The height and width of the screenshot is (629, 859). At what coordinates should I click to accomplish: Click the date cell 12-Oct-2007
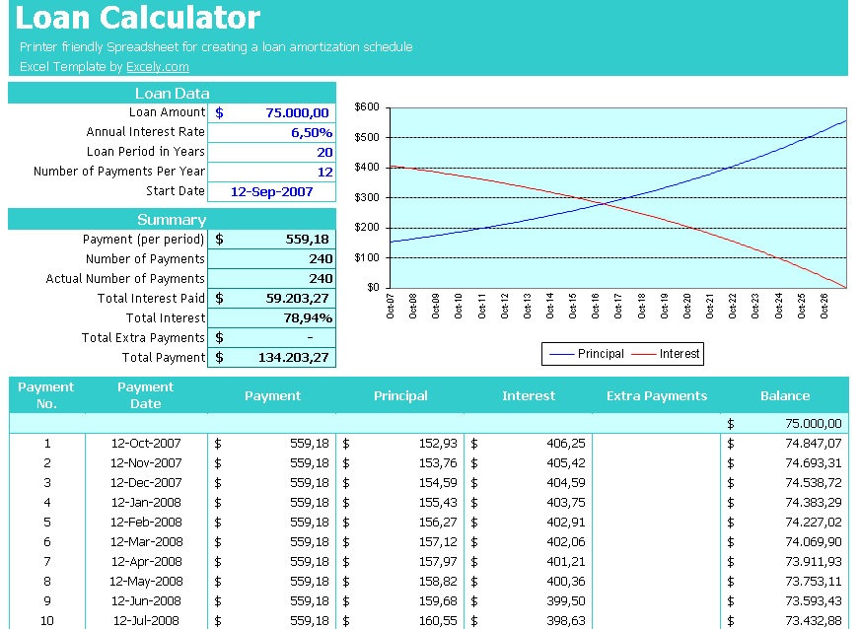click(146, 444)
